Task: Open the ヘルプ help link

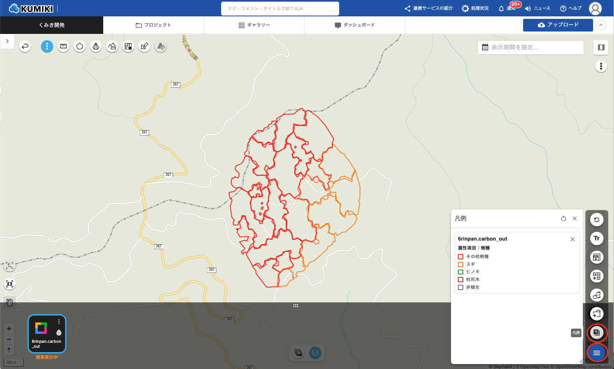Action: point(571,8)
